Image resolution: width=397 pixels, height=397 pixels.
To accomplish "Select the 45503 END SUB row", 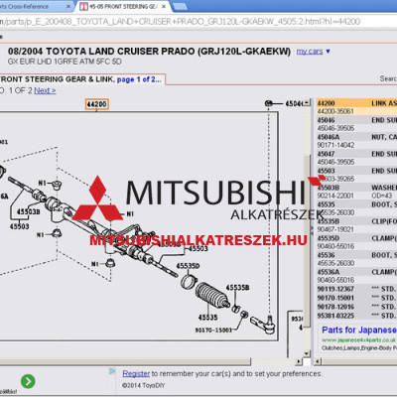I will [357, 171].
